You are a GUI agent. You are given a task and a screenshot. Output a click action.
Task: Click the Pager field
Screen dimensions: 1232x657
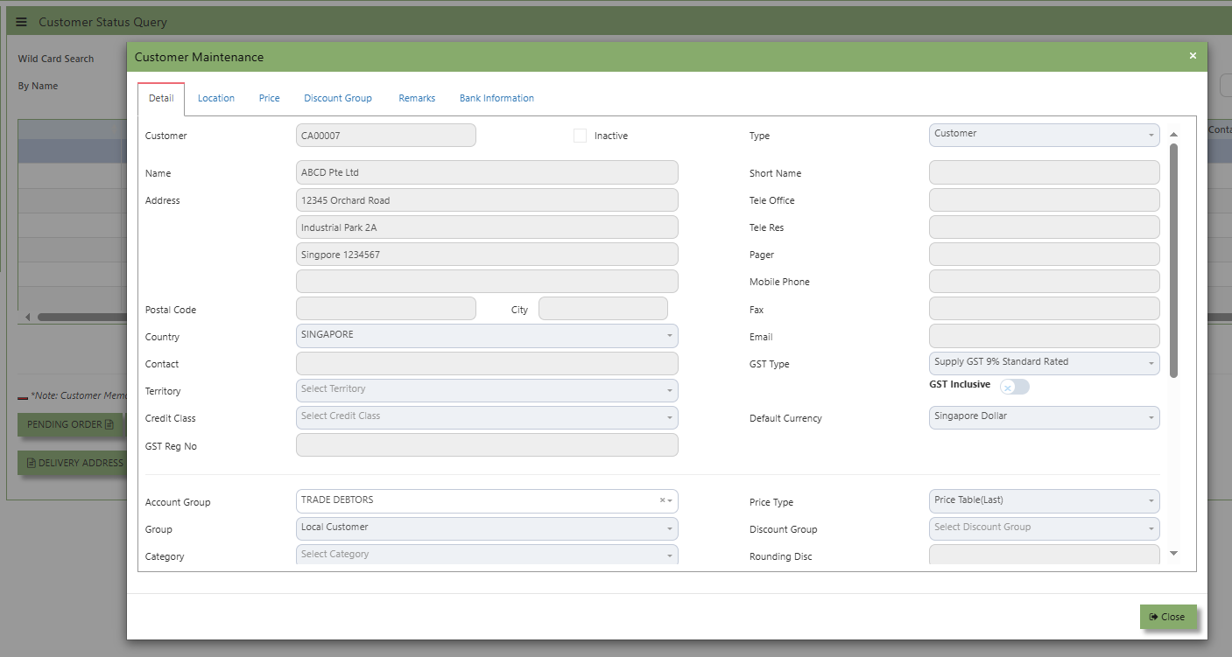point(1044,255)
